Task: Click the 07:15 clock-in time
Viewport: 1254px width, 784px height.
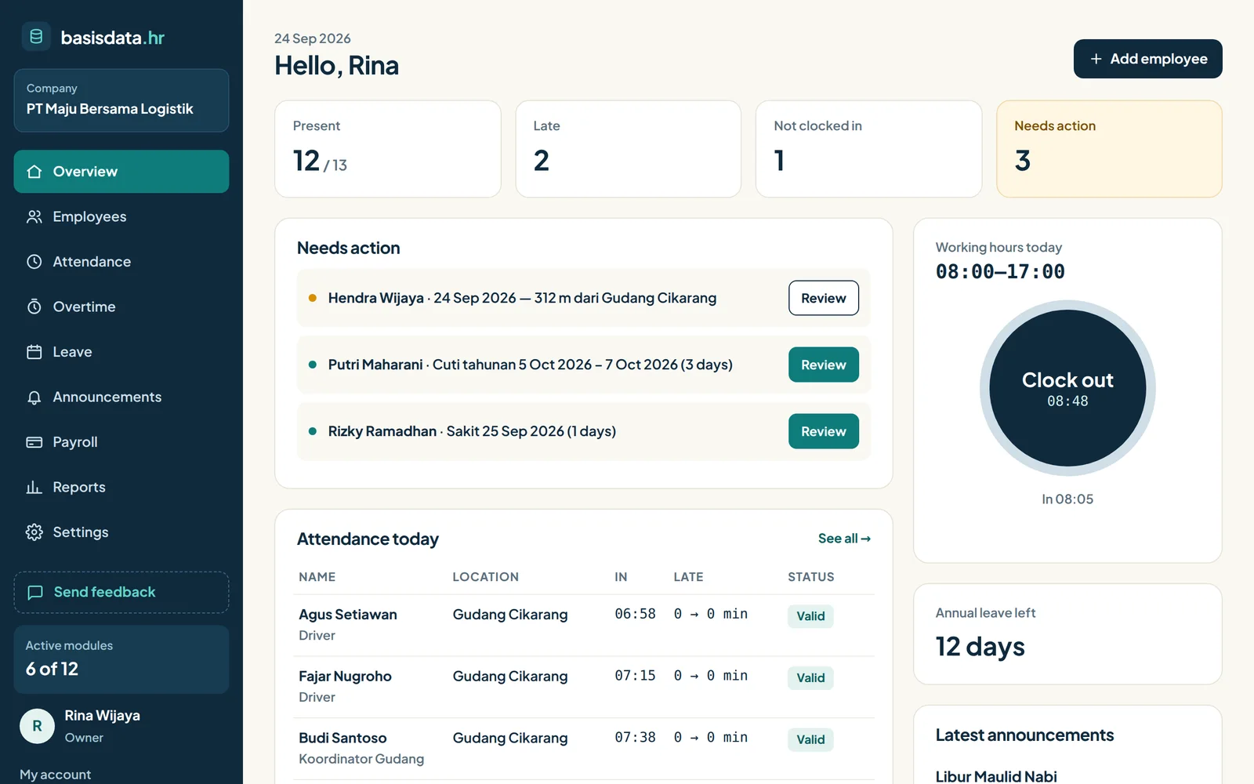Action: pos(635,676)
